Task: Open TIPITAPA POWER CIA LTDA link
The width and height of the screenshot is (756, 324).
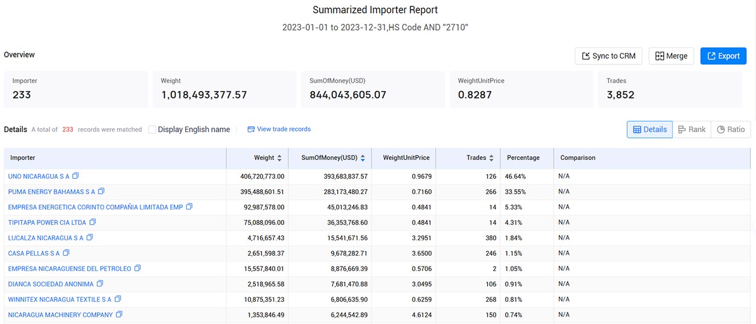Action: [x=47, y=223]
